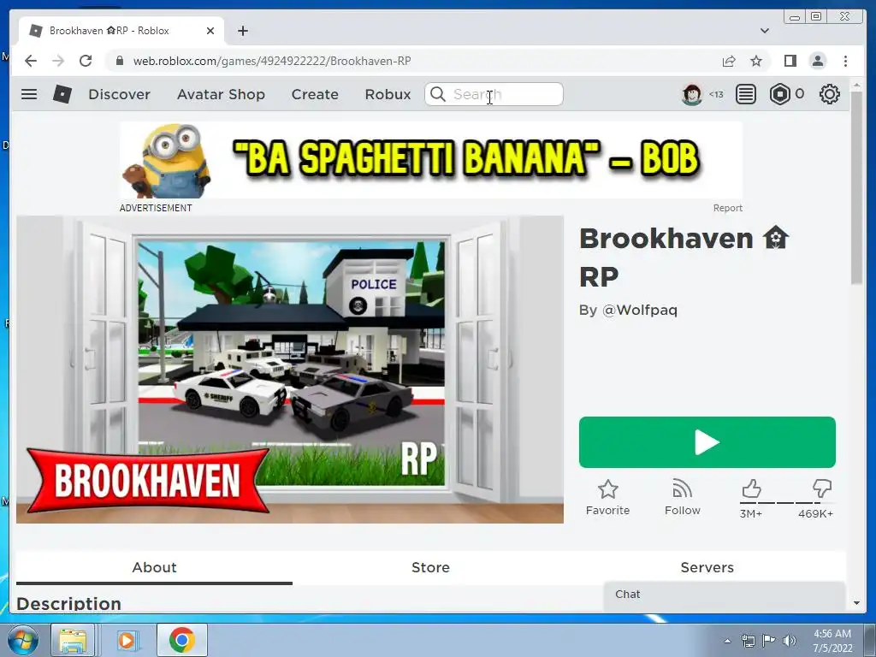876x657 pixels.
Task: Open the Discover menu
Action: click(119, 94)
